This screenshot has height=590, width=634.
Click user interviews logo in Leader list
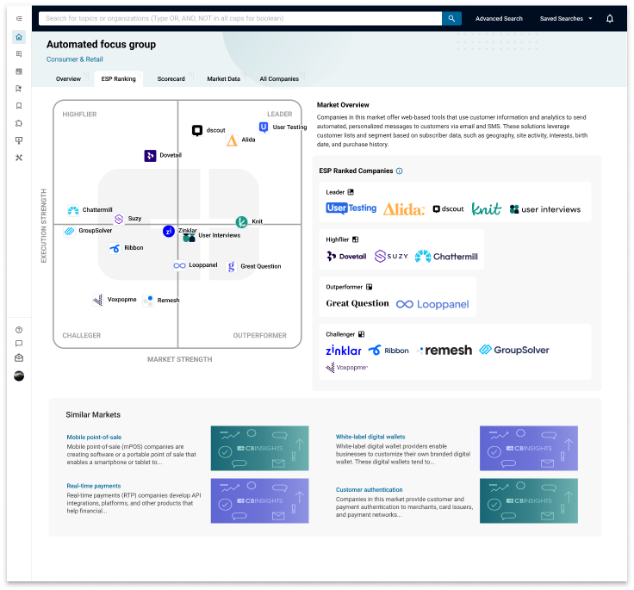coord(545,209)
